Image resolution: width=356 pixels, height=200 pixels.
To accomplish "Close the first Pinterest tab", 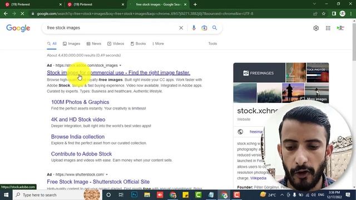I will click(x=61, y=4).
